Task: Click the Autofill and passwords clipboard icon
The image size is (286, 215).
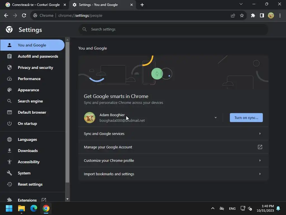Action: pos(9,56)
